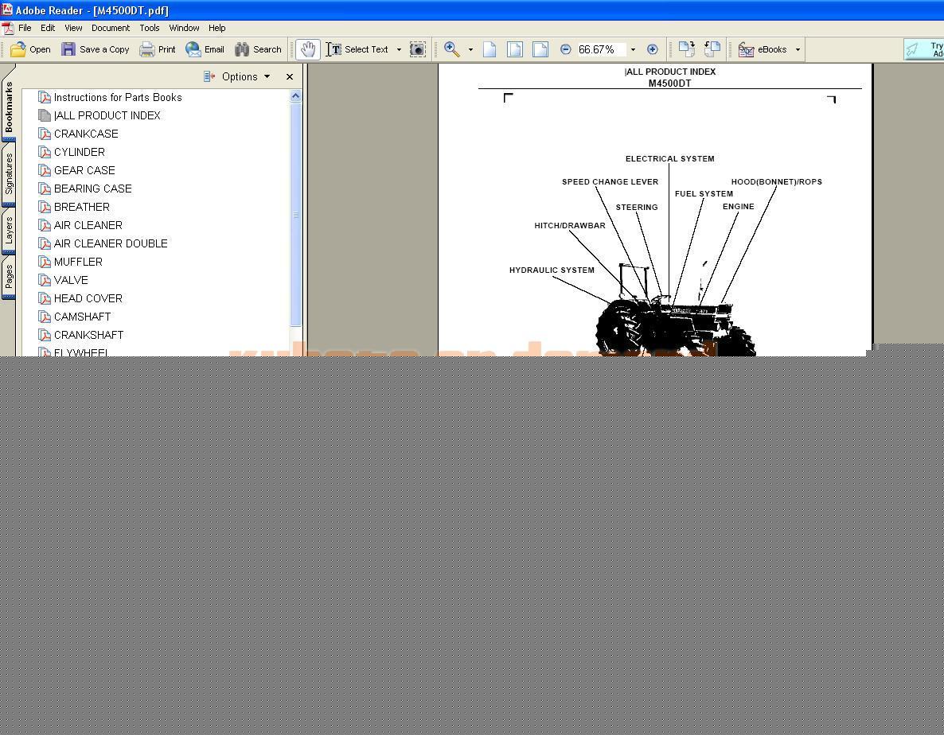
Task: Click the Email toolbar button
Action: point(205,49)
